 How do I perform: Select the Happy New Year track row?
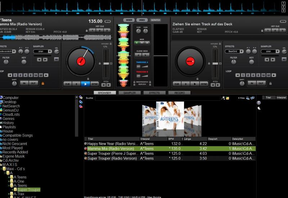click(170, 144)
